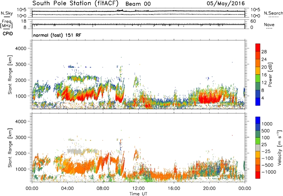Screen dimensions: 283x196
Task: Pick the bright blue segment below 4 dB
Action: click(258, 102)
